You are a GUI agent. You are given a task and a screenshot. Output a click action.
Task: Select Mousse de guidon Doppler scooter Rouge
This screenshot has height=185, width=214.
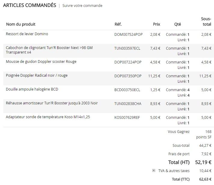click(41, 62)
